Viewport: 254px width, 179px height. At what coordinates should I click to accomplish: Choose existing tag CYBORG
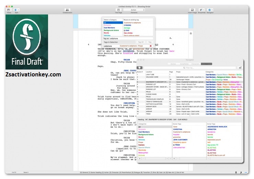pyautogui.click(x=127, y=25)
